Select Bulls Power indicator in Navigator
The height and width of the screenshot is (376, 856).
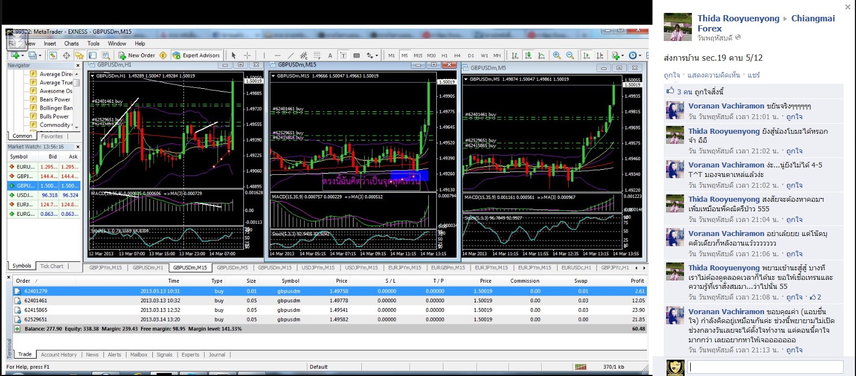(55, 116)
